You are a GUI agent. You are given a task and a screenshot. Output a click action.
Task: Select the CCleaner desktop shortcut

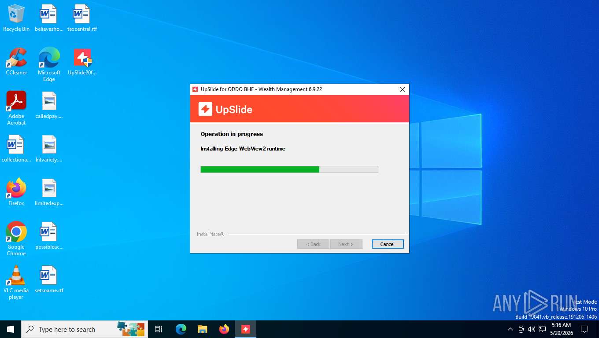tap(16, 62)
